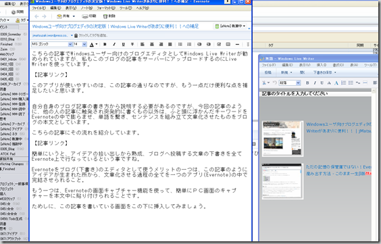Screen dimensions: 381x244
Task: Click the 開く button in Windows Live Writer
Action: tap(302, 72)
